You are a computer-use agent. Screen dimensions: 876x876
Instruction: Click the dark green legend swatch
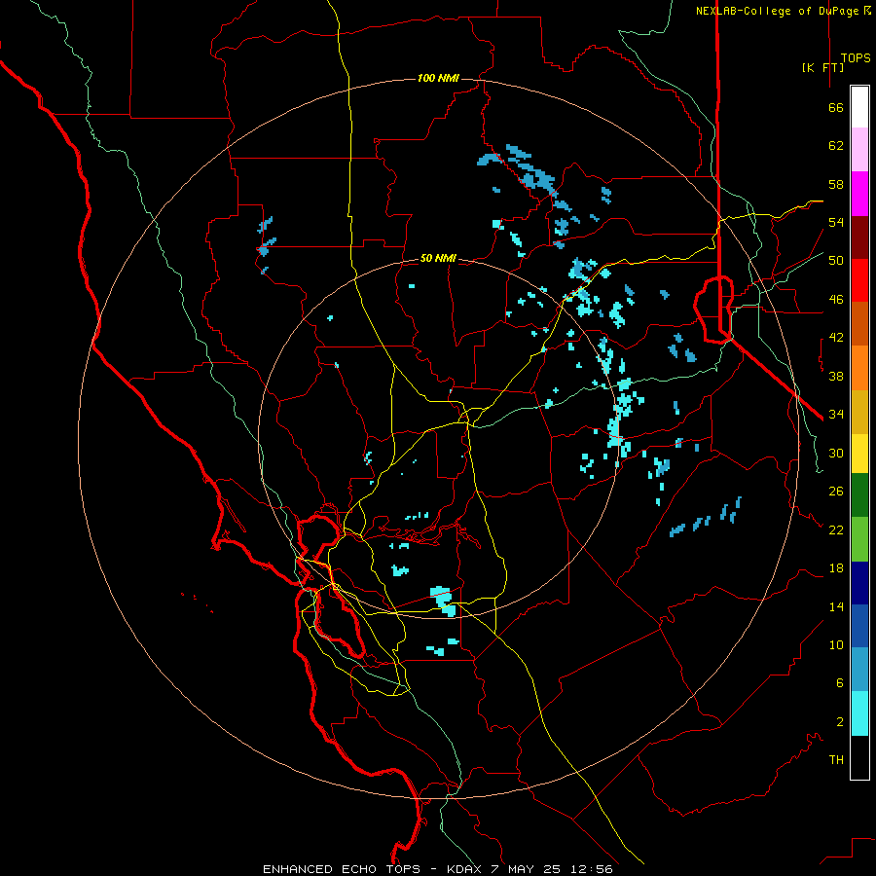pos(859,495)
